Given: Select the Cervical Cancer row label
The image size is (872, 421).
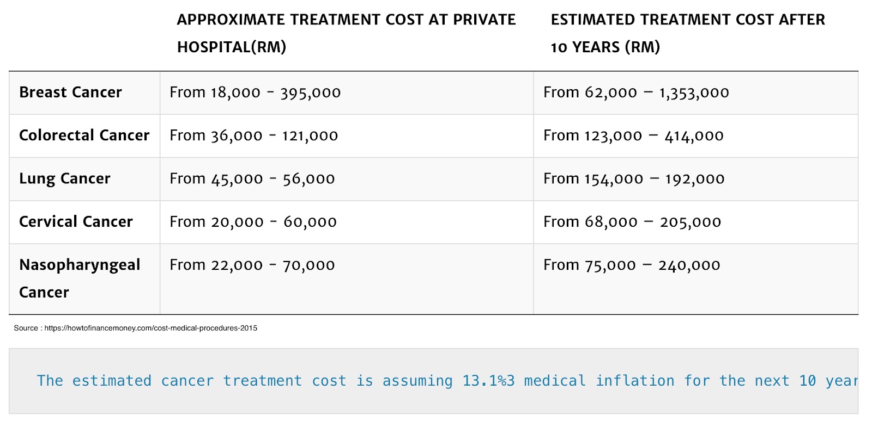Looking at the screenshot, I should (x=76, y=222).
